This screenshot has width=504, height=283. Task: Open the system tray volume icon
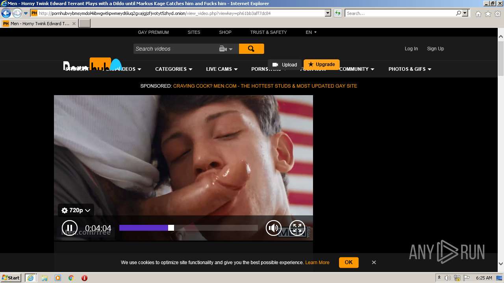tap(448, 278)
